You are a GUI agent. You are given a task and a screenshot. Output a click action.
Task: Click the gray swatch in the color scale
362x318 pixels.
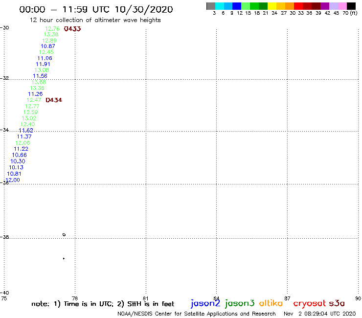point(211,6)
